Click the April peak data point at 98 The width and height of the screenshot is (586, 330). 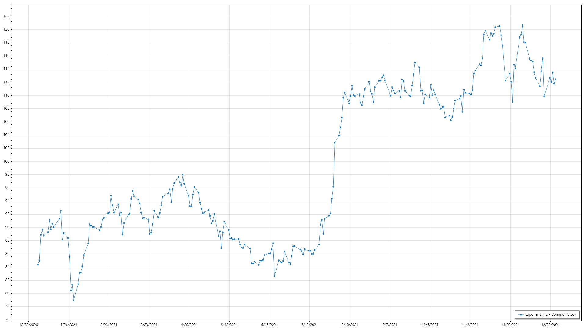click(183, 174)
